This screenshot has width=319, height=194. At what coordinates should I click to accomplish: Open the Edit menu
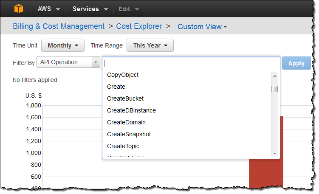129,9
